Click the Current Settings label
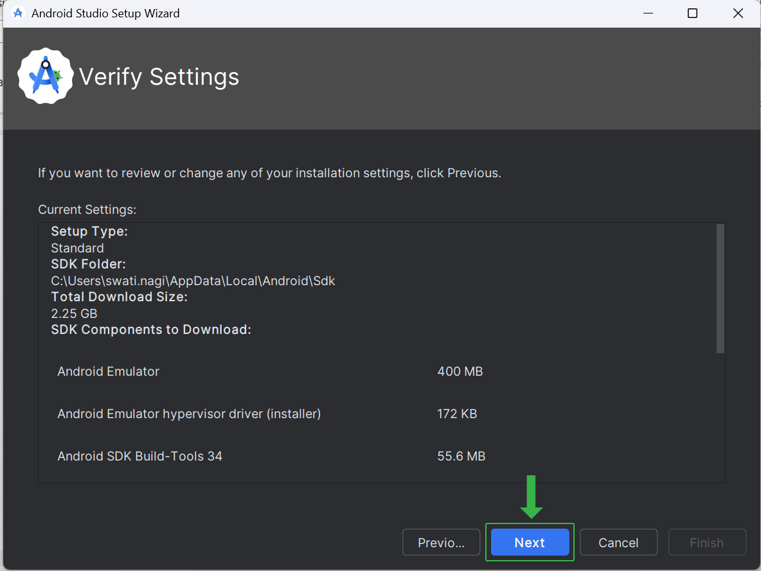This screenshot has height=571, width=761. (87, 209)
